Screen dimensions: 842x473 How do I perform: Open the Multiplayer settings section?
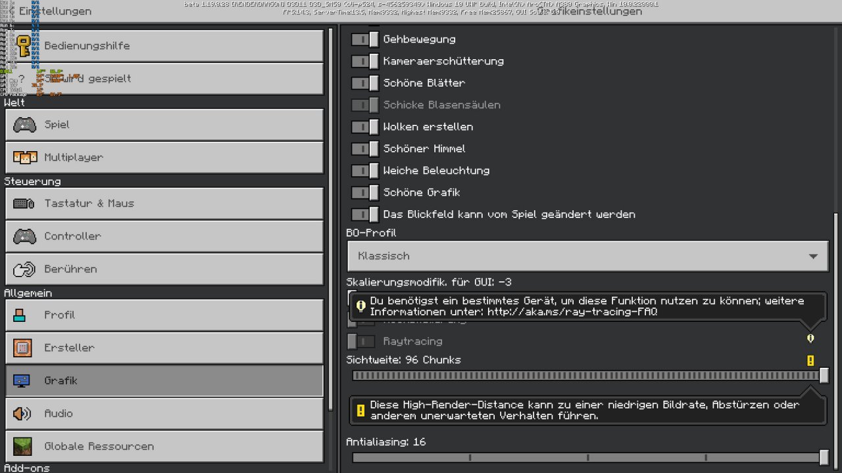coord(164,158)
